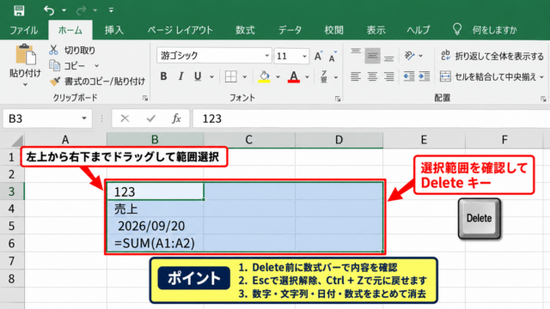Click the formula bar confirm checkmark icon
Image resolution: width=550 pixels, height=309 pixels.
151,118
